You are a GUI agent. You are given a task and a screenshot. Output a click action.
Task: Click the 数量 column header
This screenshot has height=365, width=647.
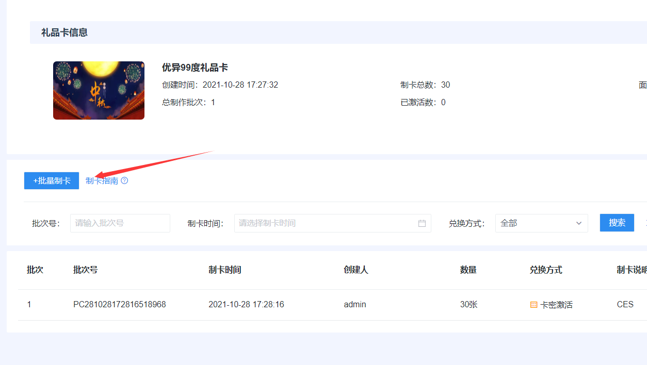point(468,270)
